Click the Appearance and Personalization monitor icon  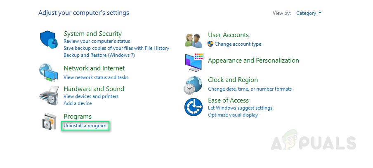click(194, 62)
